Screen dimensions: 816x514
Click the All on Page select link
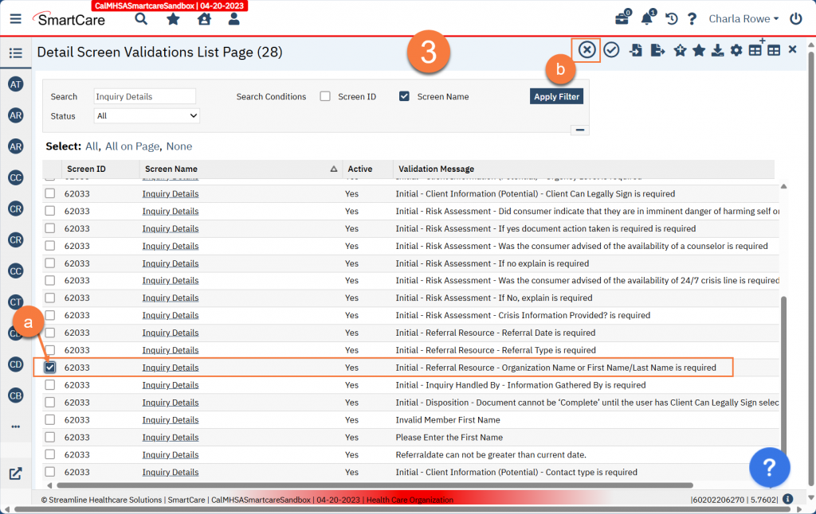tap(132, 146)
